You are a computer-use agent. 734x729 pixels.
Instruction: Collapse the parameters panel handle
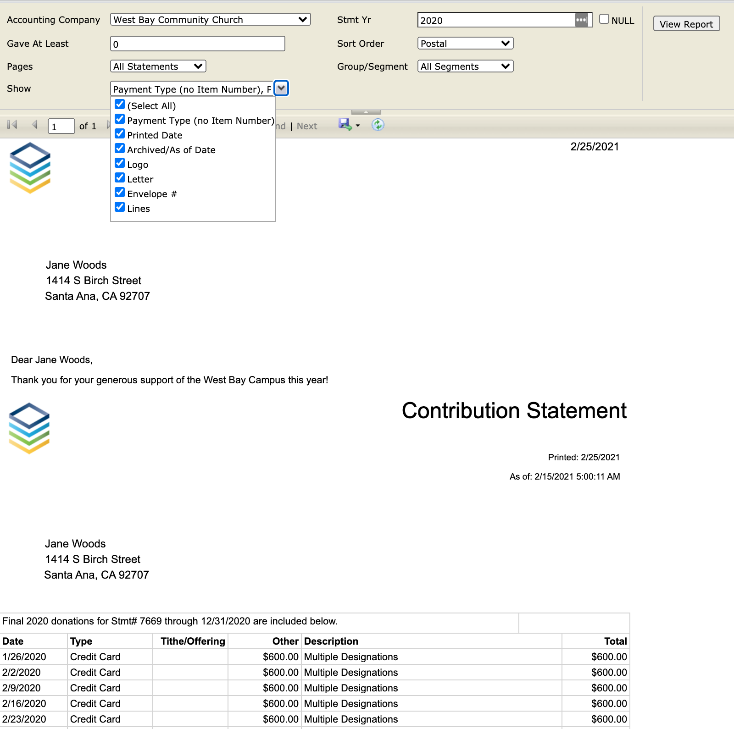coord(366,112)
